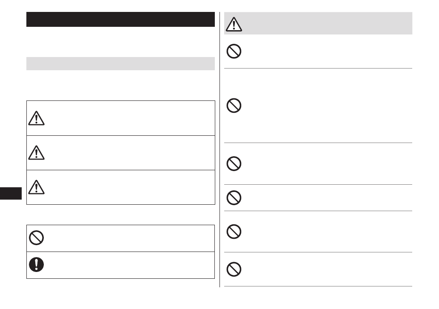Viewport: 439px width, 309px height.
Task: Click blank text cell beside top warning triangle
Action: 128,118
